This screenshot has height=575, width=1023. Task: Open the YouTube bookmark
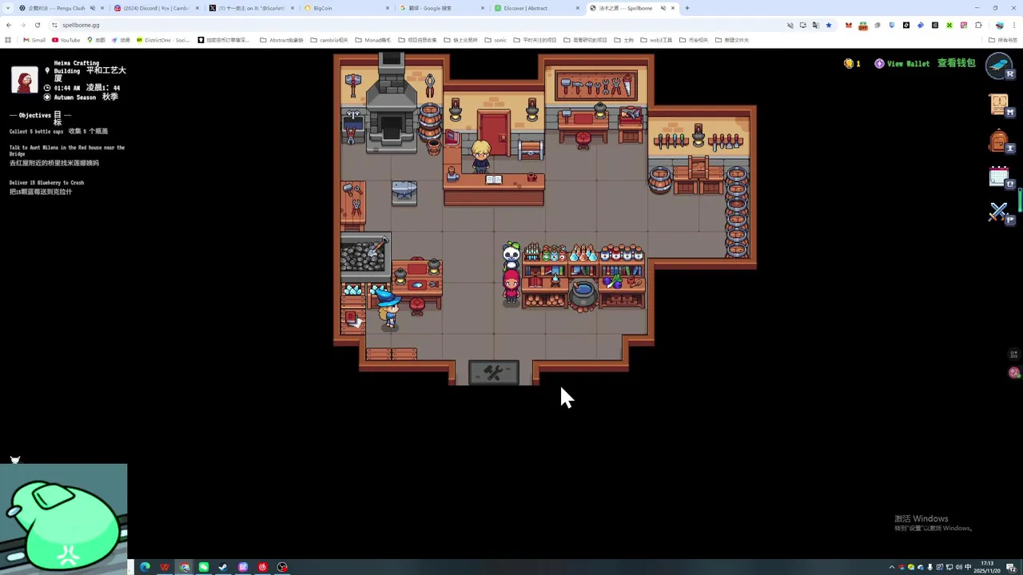click(x=66, y=40)
